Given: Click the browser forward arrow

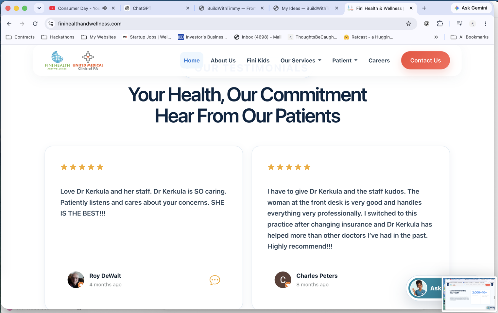Looking at the screenshot, I should tap(22, 23).
